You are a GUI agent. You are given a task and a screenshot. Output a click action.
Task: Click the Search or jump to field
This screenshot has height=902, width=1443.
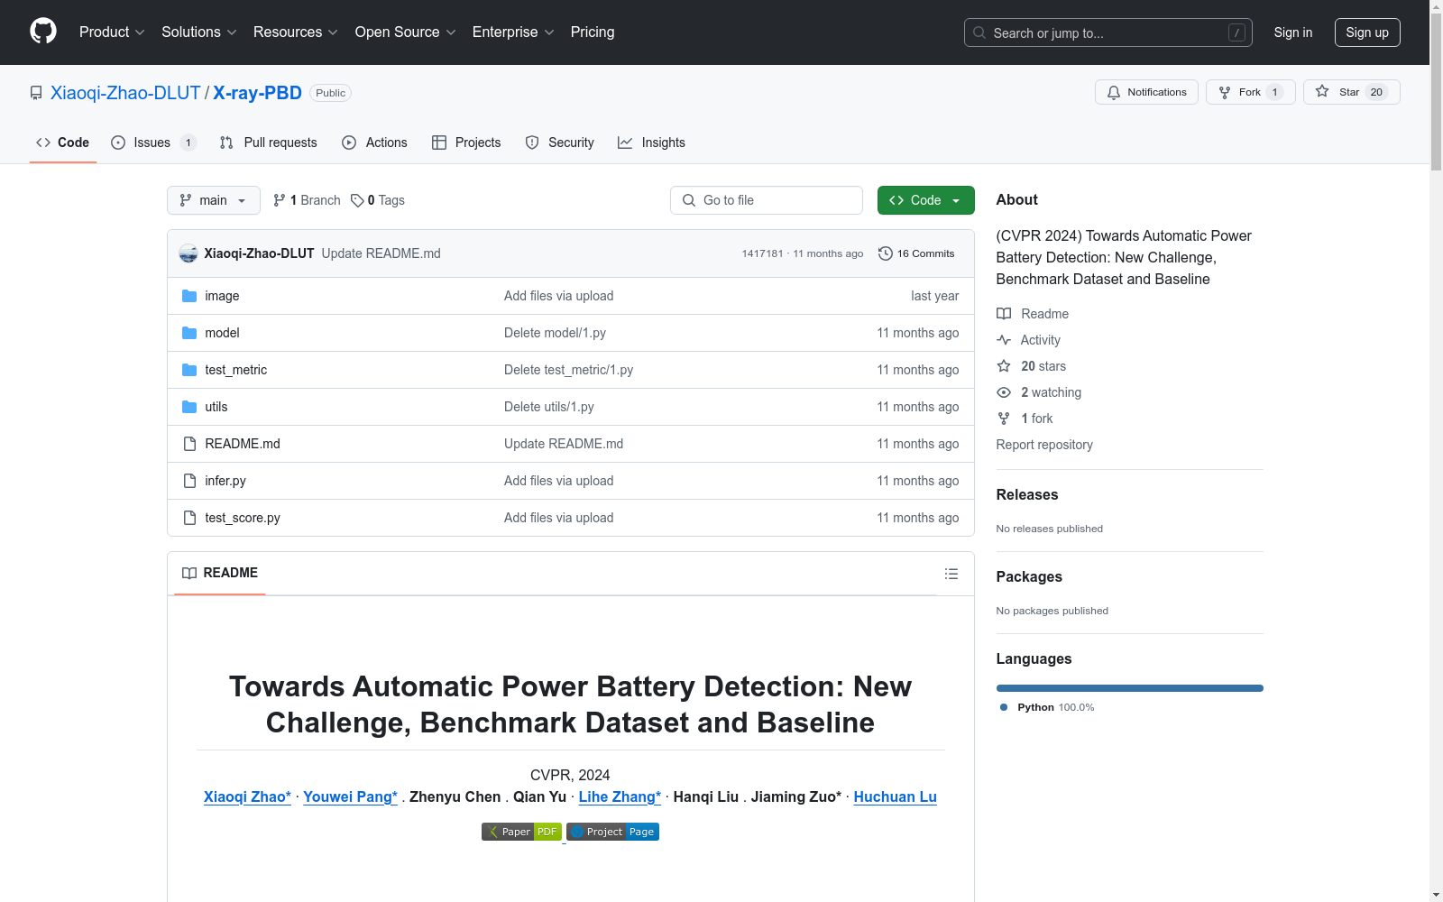(x=1108, y=32)
